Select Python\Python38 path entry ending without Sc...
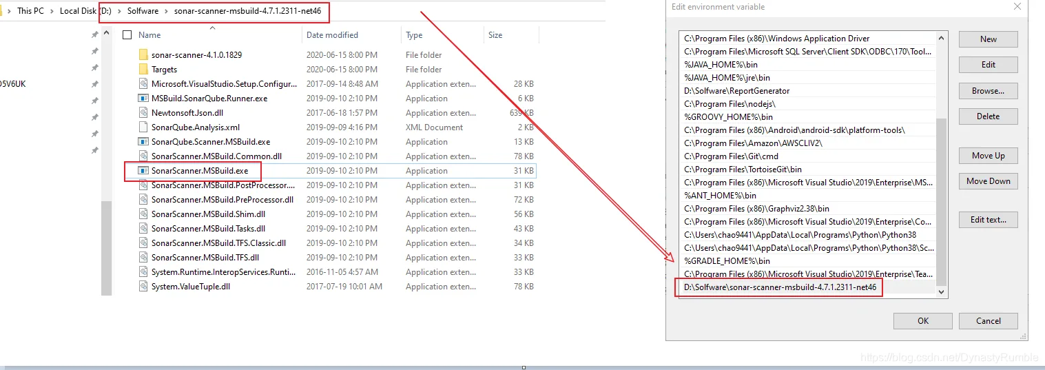 [x=807, y=235]
